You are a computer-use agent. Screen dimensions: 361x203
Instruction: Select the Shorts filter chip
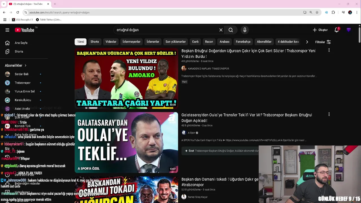(95, 42)
